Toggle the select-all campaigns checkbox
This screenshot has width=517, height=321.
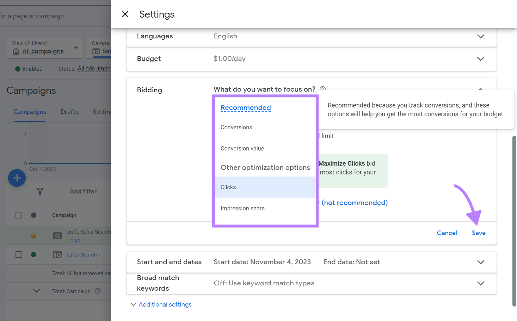(x=19, y=215)
